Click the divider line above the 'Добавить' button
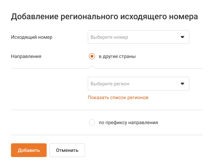This screenshot has width=214, height=168. (x=107, y=135)
